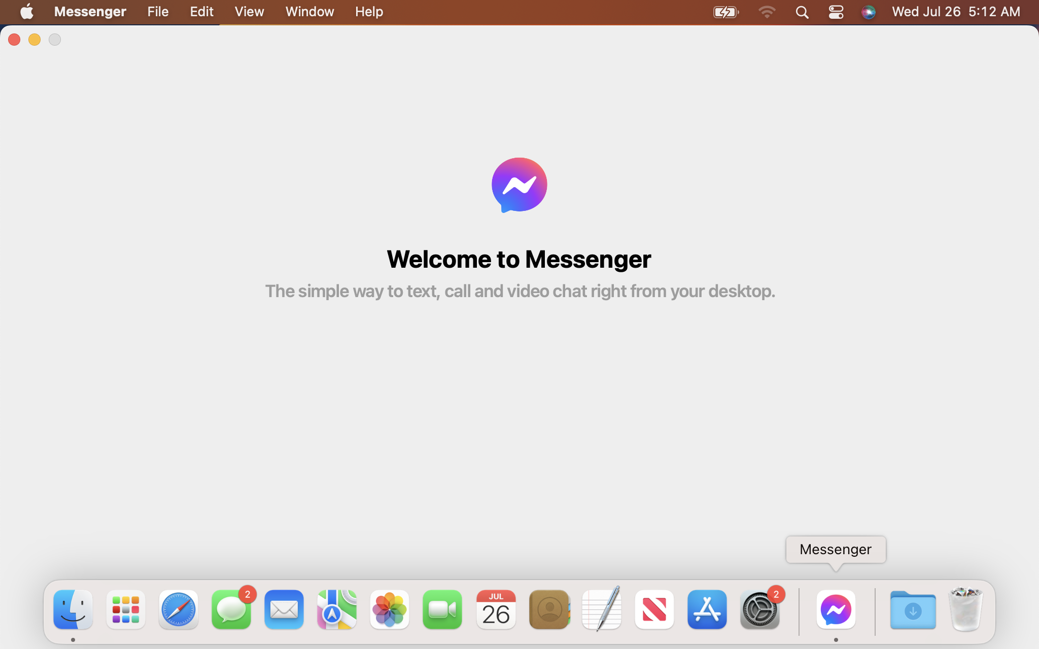The width and height of the screenshot is (1039, 649).
Task: Open the View menu
Action: 249,12
